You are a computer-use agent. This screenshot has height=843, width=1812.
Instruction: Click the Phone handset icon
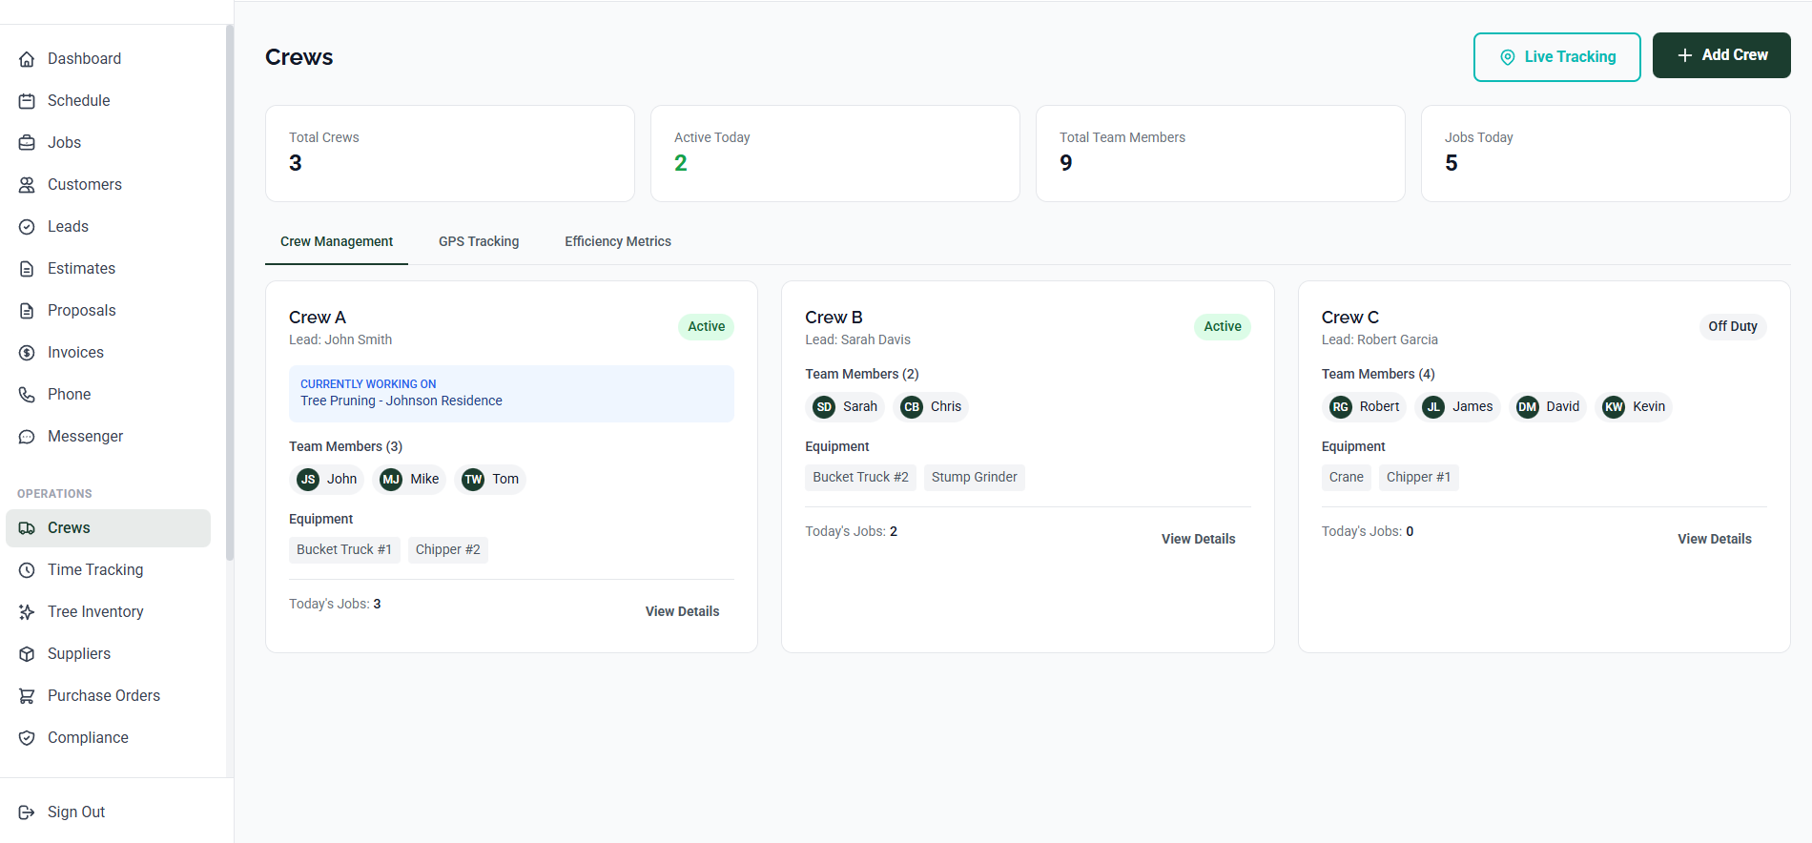tap(27, 395)
